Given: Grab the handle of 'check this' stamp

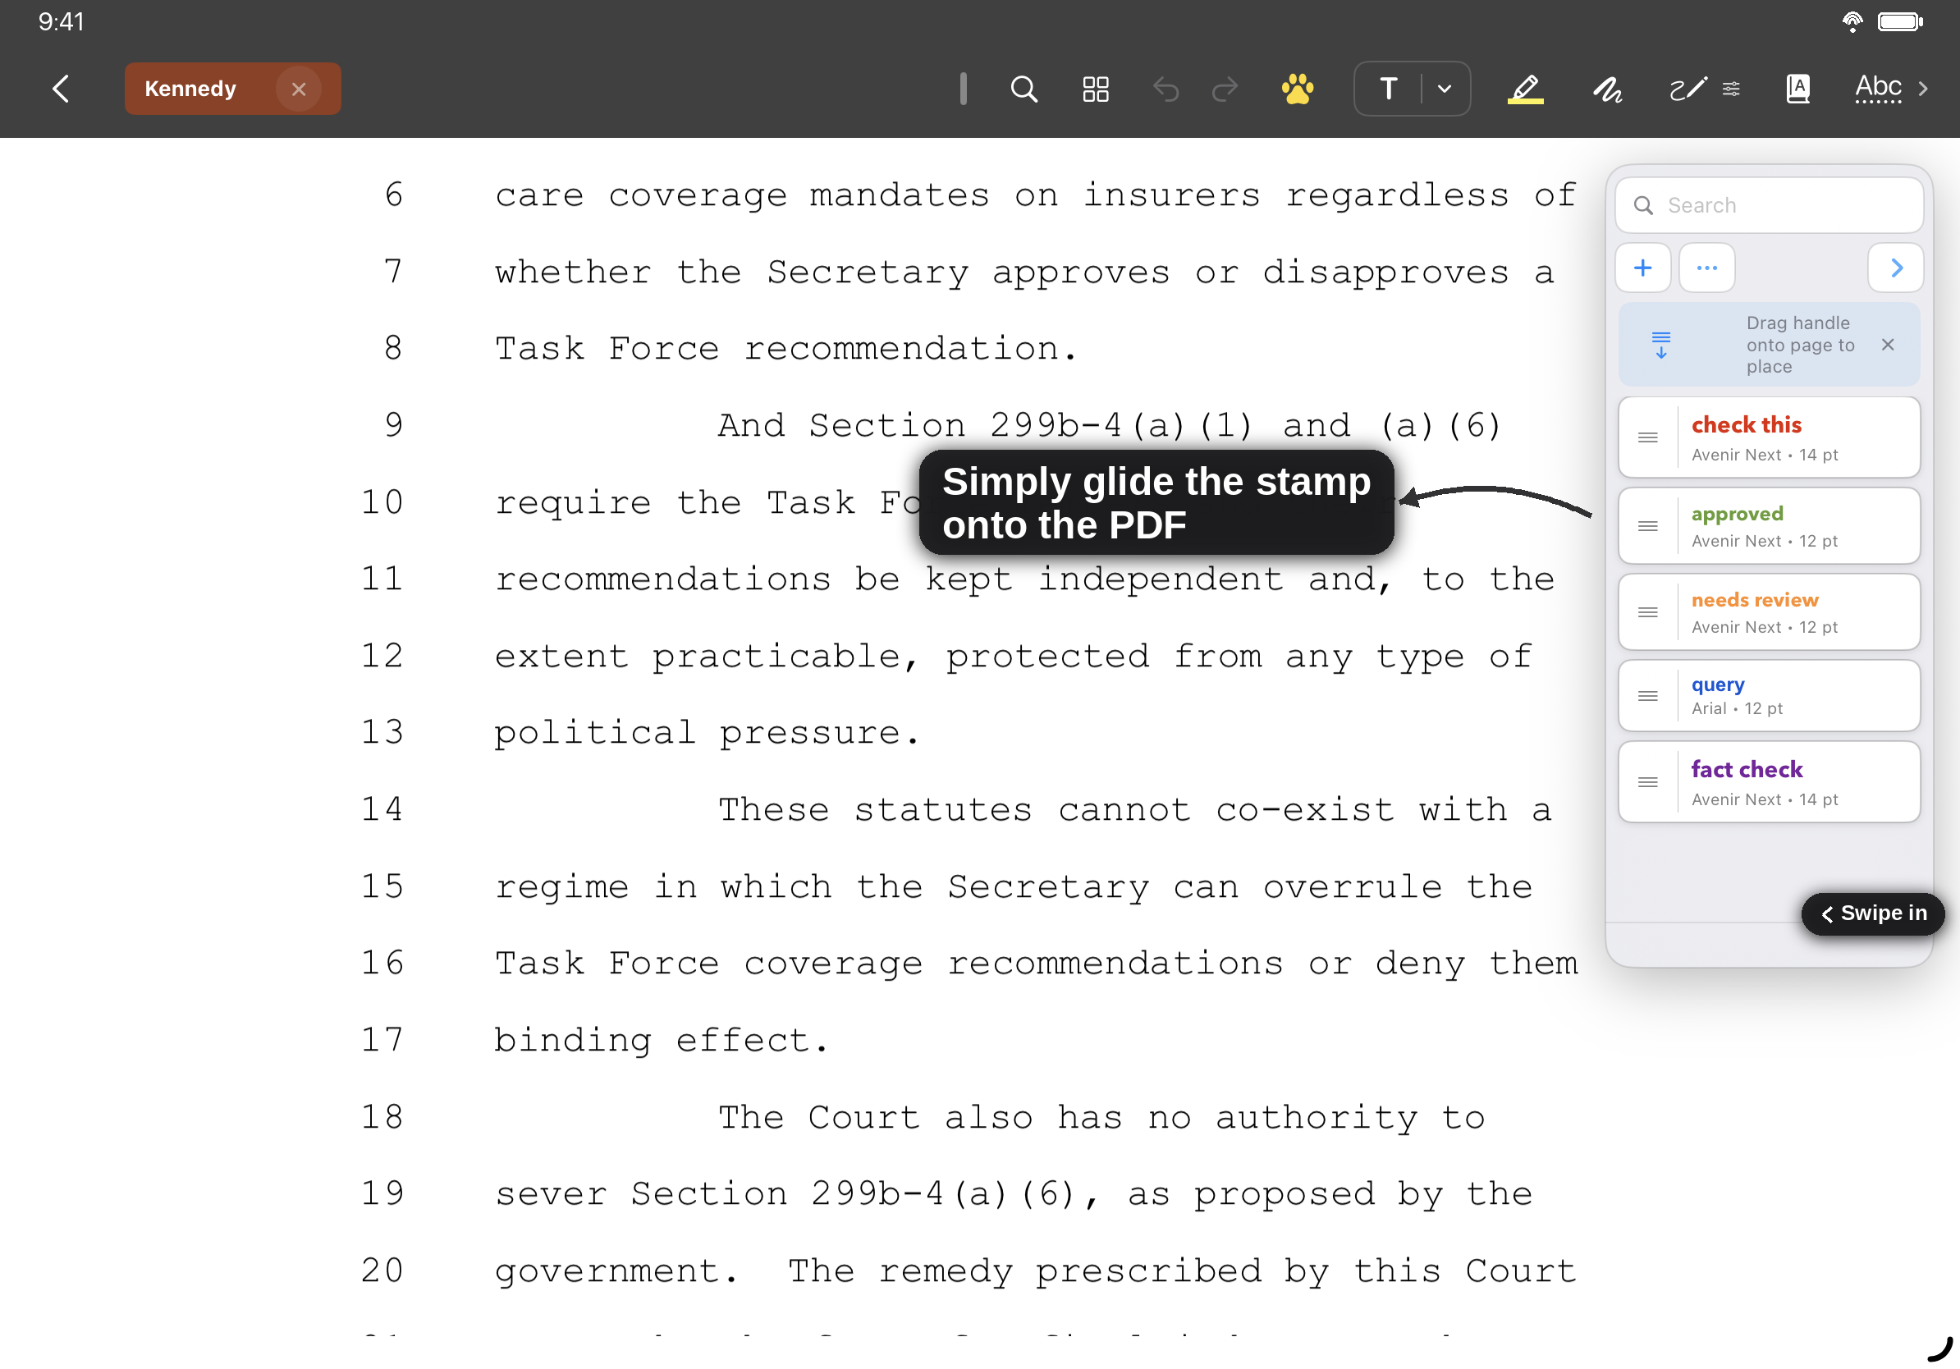Looking at the screenshot, I should pos(1647,437).
